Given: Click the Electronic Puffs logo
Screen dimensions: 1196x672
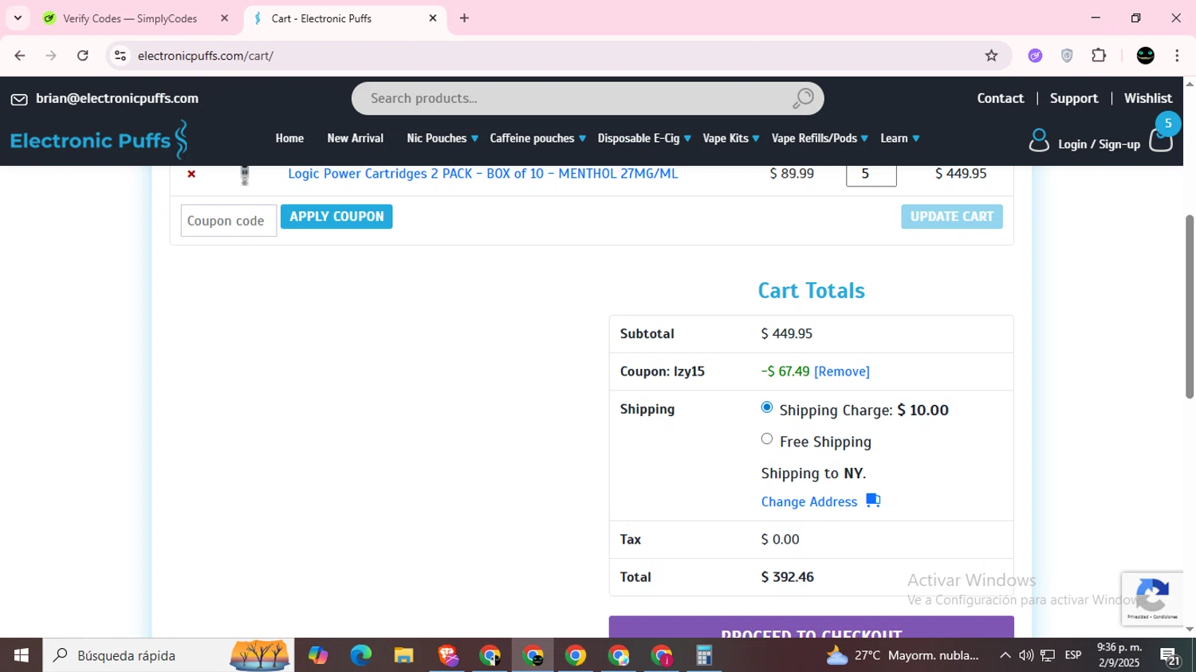Looking at the screenshot, I should tap(99, 140).
